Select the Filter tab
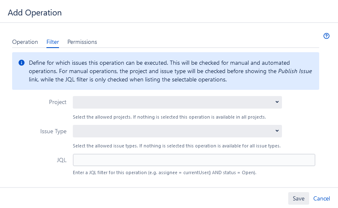The image size is (338, 208). 53,42
